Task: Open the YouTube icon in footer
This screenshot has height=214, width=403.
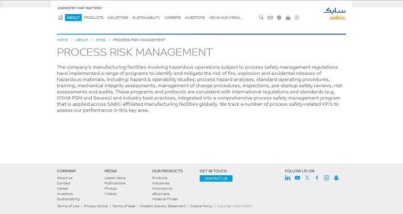Action: click(297, 178)
